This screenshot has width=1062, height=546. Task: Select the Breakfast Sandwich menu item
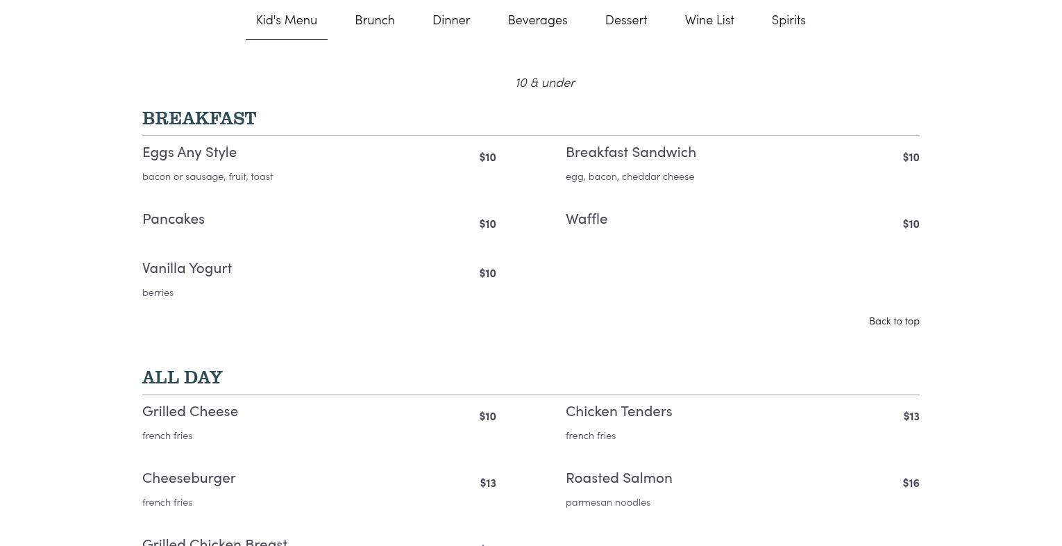[x=631, y=152]
